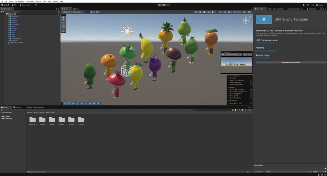Image resolution: width=327 pixels, height=176 pixels.
Task: Switch to the Game tab
Action: 76,9
